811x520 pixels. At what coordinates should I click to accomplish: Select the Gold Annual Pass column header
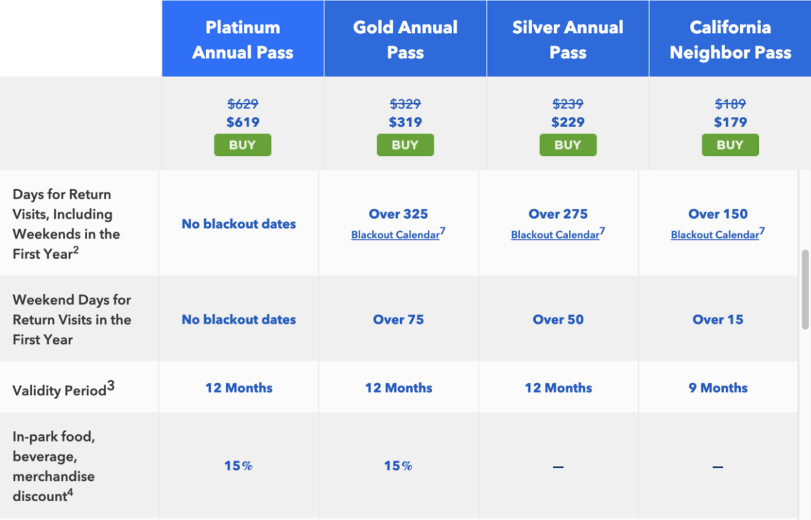coord(405,38)
